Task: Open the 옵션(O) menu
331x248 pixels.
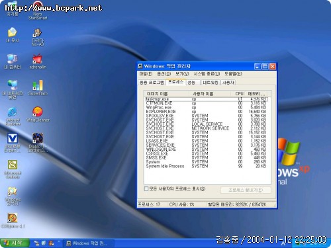Action: tap(164, 74)
